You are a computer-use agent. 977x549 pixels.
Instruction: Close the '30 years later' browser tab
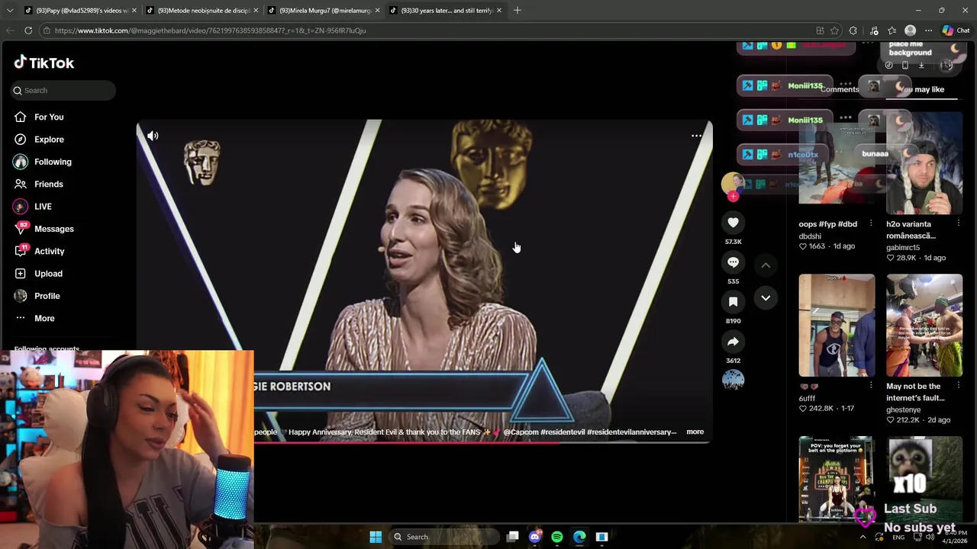click(498, 10)
